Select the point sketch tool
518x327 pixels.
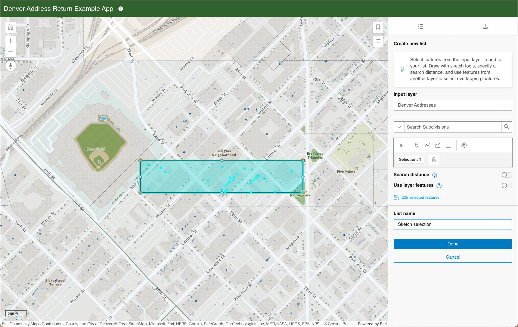(x=417, y=145)
